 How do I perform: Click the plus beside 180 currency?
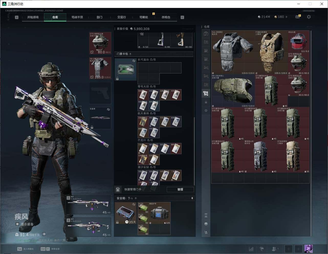pyautogui.click(x=286, y=17)
